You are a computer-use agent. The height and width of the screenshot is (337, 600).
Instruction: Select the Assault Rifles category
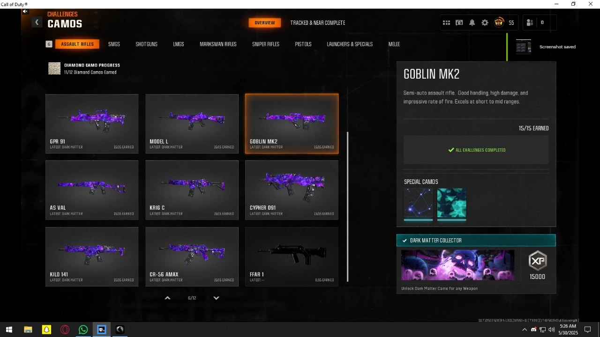point(77,44)
